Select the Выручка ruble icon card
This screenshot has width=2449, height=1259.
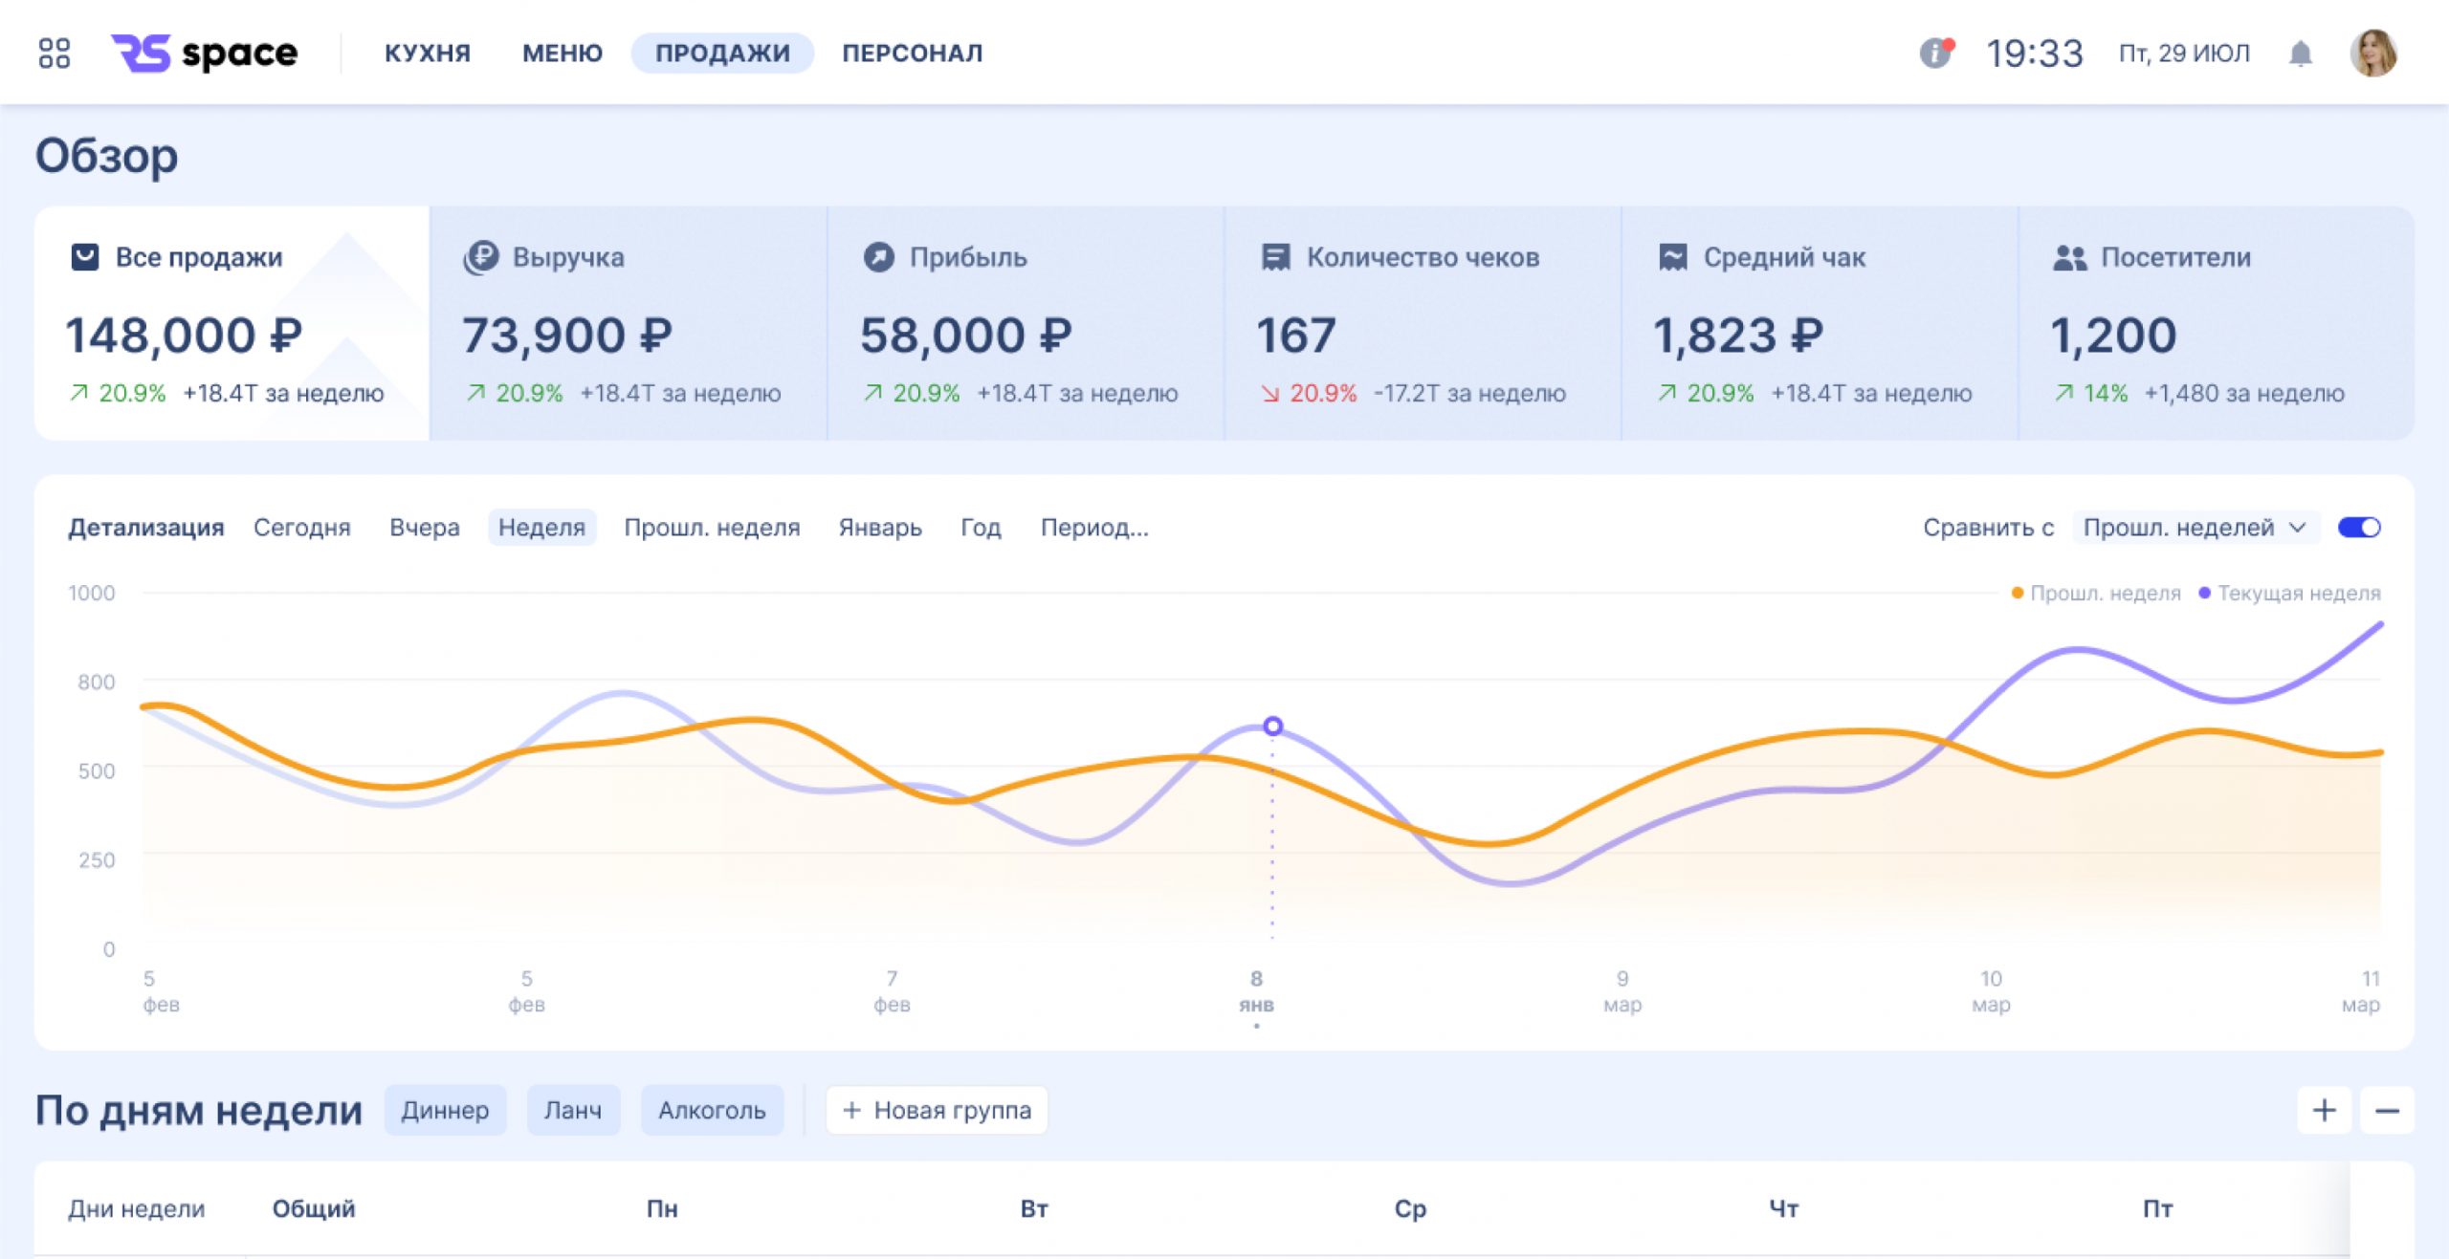click(481, 256)
